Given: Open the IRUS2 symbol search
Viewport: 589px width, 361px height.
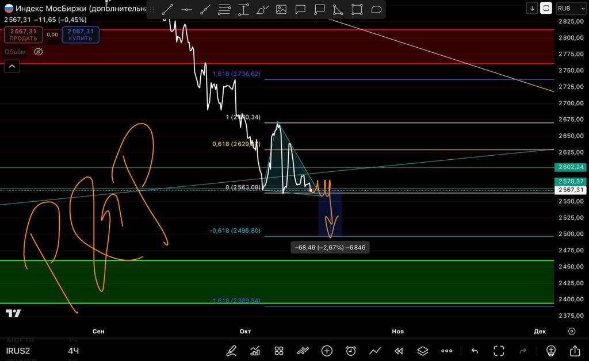Looking at the screenshot, I should click(x=18, y=351).
